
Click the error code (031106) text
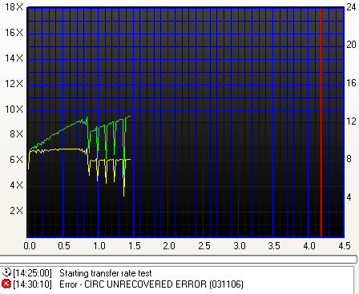tap(226, 284)
